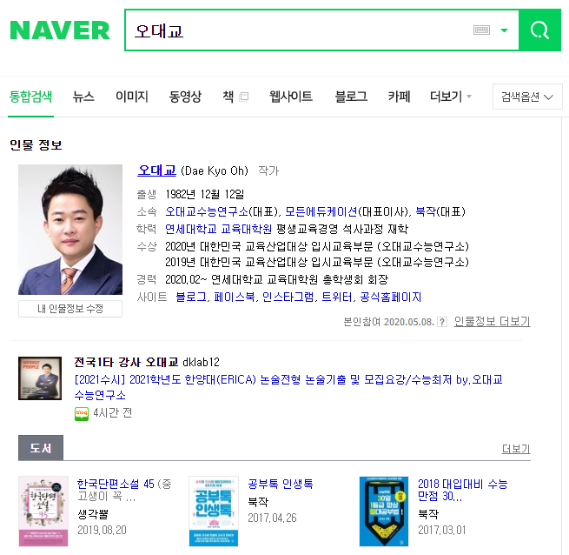This screenshot has width=569, height=555.
Task: Expand the search autocomplete dropdown arrow
Action: [504, 30]
